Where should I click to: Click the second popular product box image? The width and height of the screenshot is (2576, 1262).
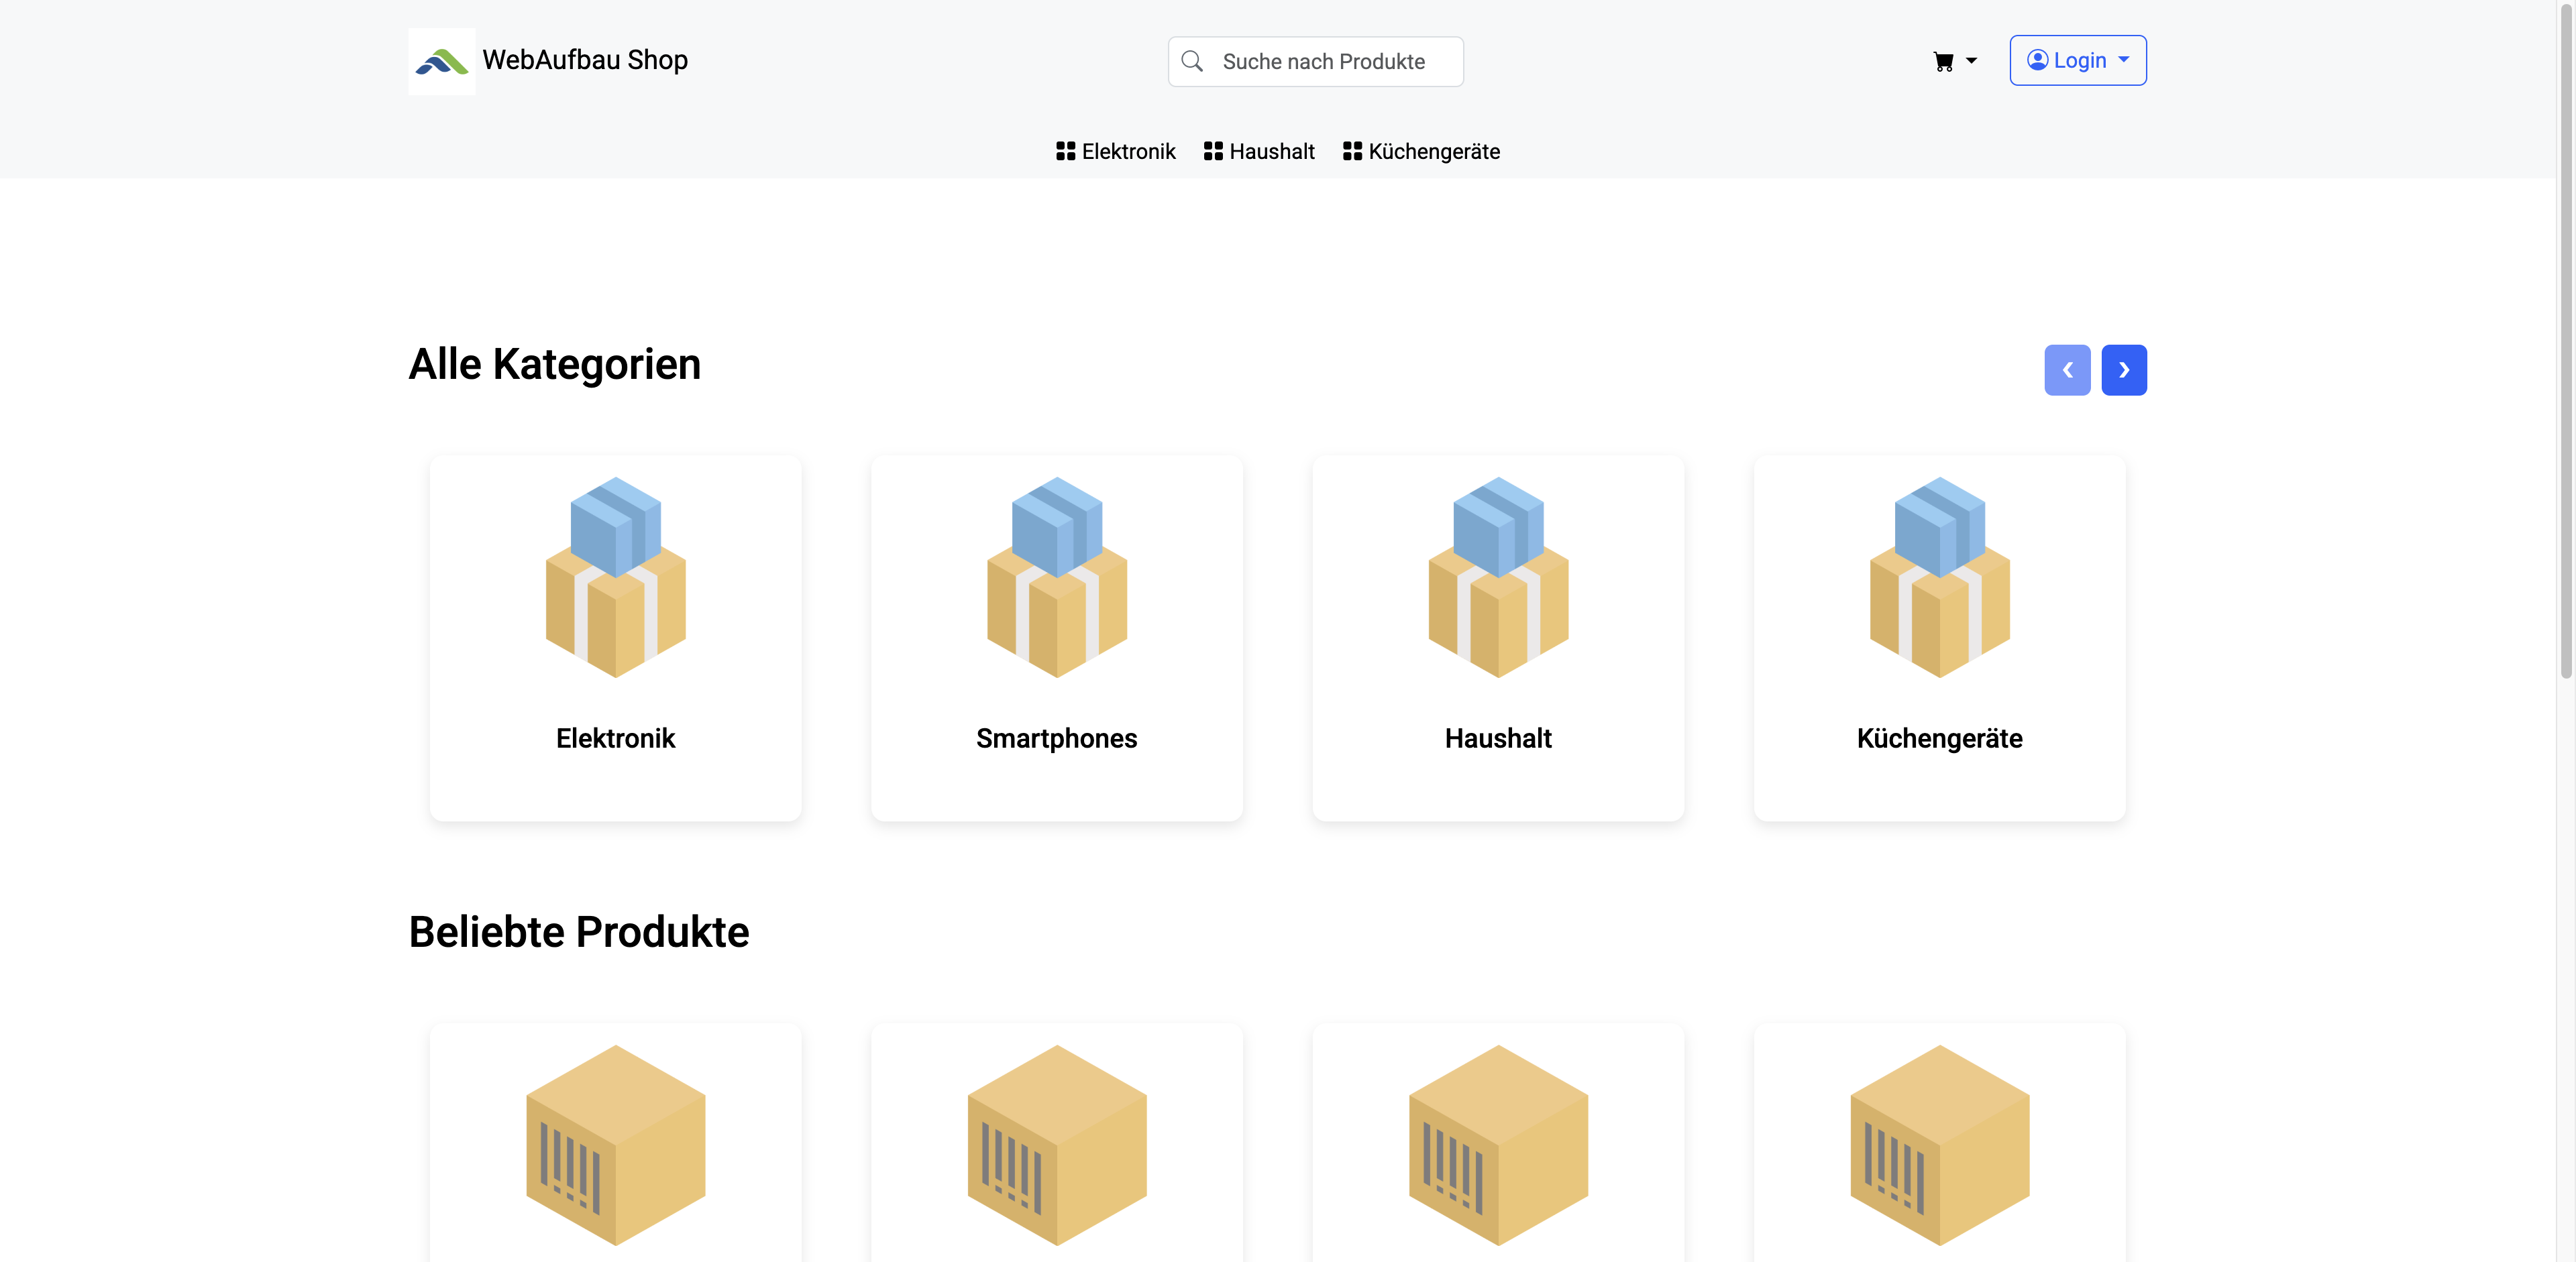[x=1056, y=1144]
